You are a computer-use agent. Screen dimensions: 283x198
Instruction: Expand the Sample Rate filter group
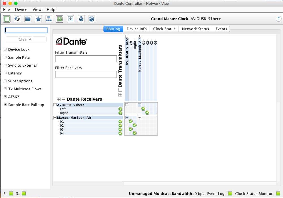coord(5,57)
